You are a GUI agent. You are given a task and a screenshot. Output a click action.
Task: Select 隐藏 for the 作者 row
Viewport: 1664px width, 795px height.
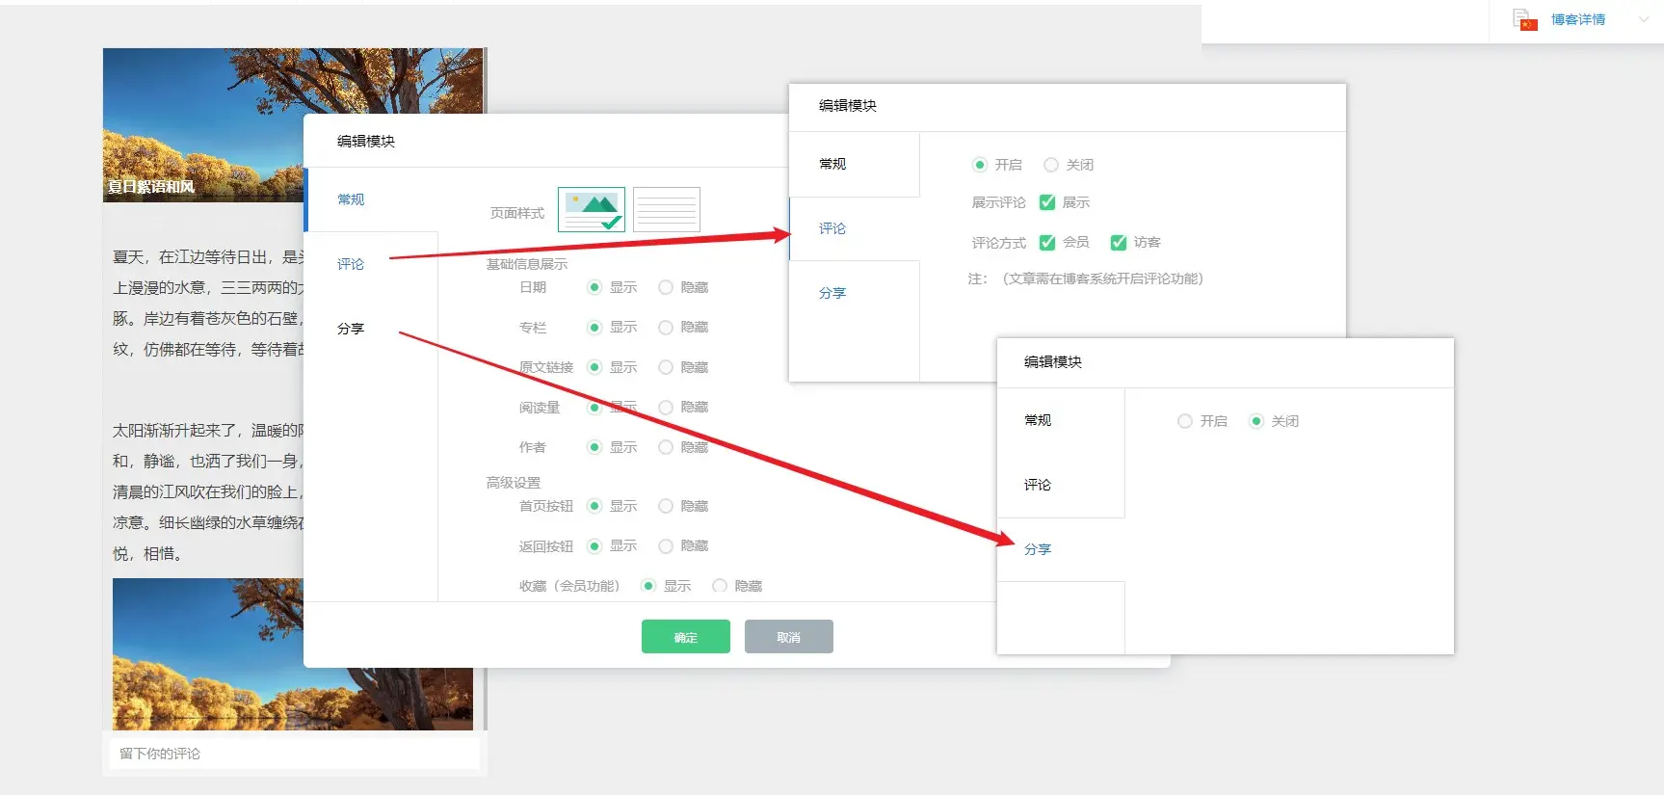click(x=666, y=447)
